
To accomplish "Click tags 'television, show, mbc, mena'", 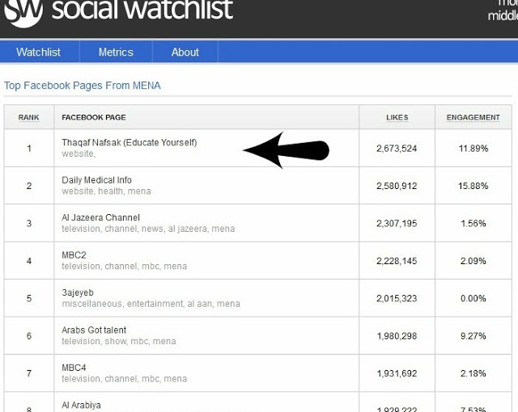I will pyautogui.click(x=119, y=341).
